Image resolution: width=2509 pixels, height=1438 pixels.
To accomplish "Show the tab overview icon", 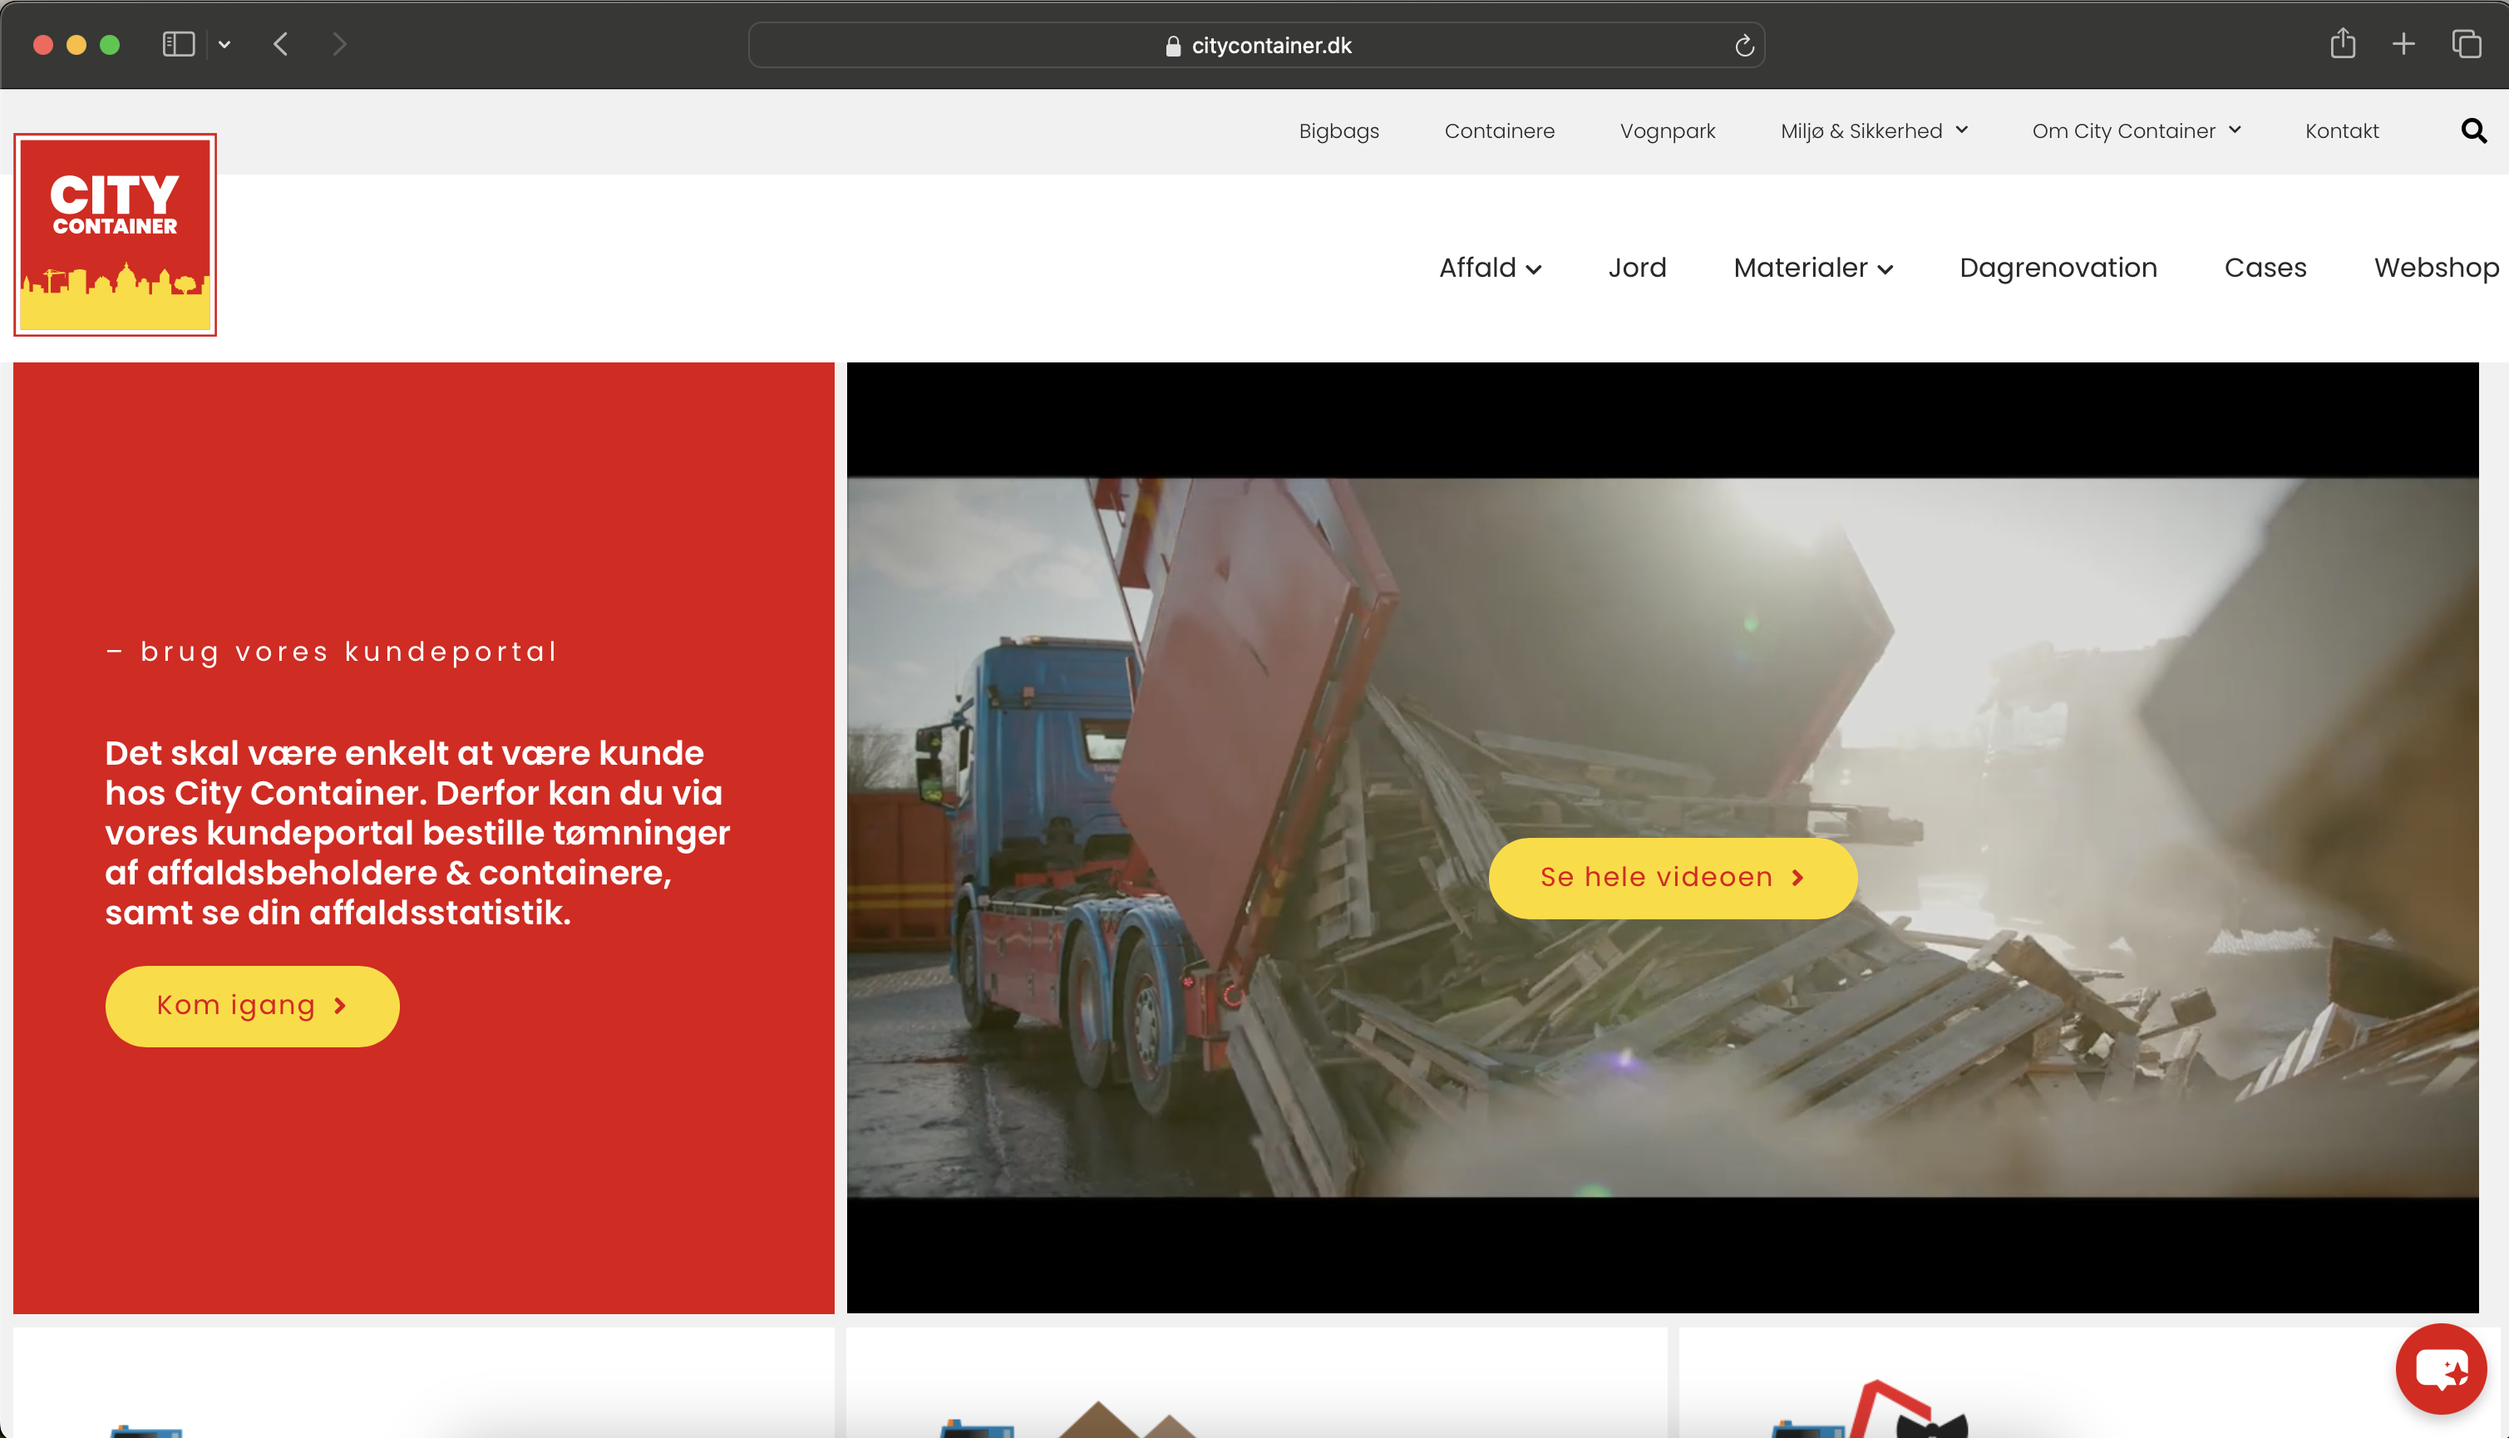I will click(2467, 43).
